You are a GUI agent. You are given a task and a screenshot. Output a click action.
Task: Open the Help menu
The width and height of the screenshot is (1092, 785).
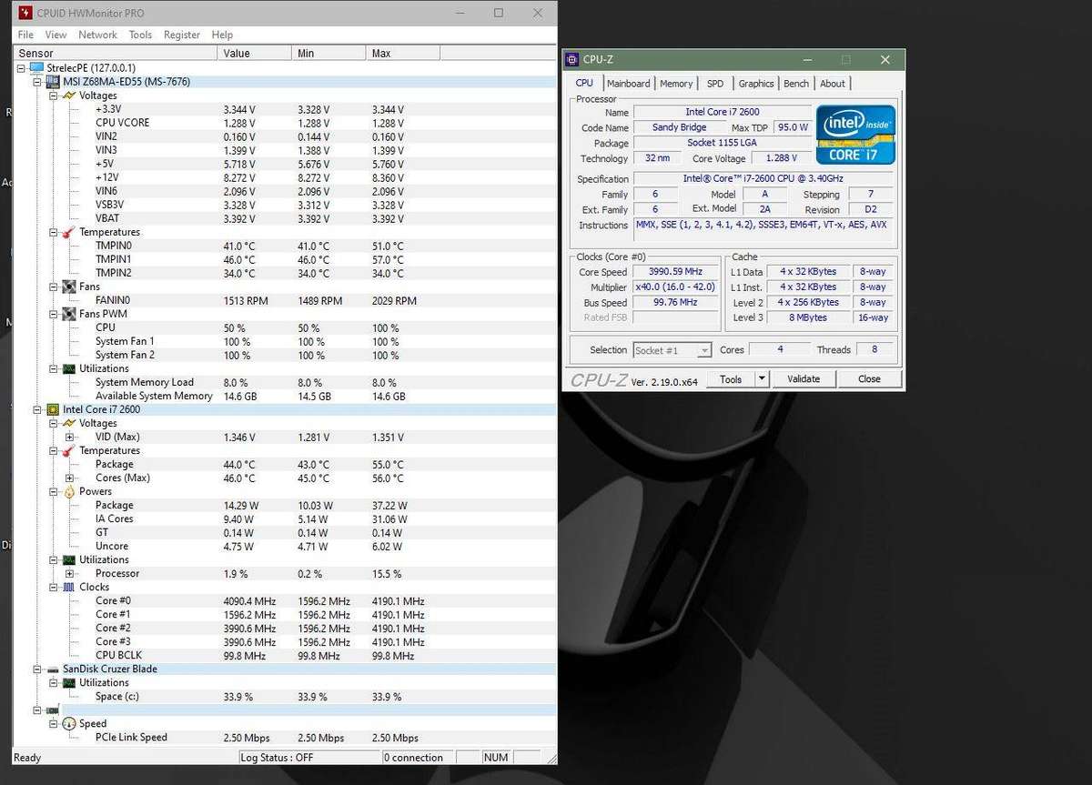222,35
